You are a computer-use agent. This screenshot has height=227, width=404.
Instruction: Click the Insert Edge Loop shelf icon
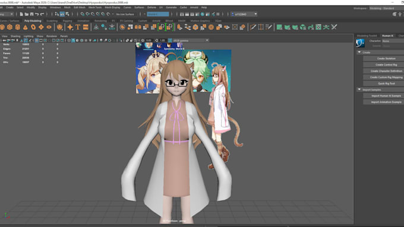[x=261, y=27]
